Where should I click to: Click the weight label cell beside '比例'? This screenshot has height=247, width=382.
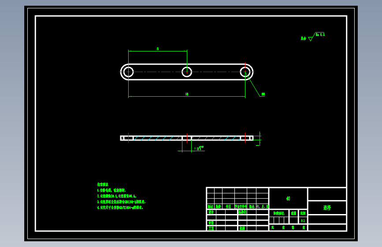[294, 213]
